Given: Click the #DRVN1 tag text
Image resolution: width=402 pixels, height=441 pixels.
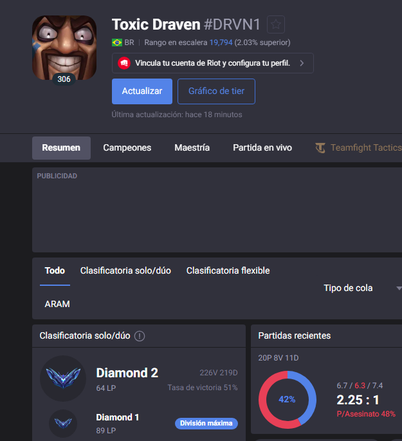Looking at the screenshot, I should pyautogui.click(x=232, y=24).
